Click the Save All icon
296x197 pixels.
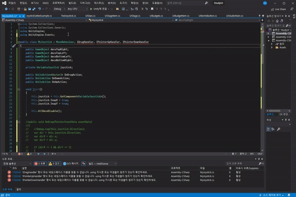coord(34,9)
